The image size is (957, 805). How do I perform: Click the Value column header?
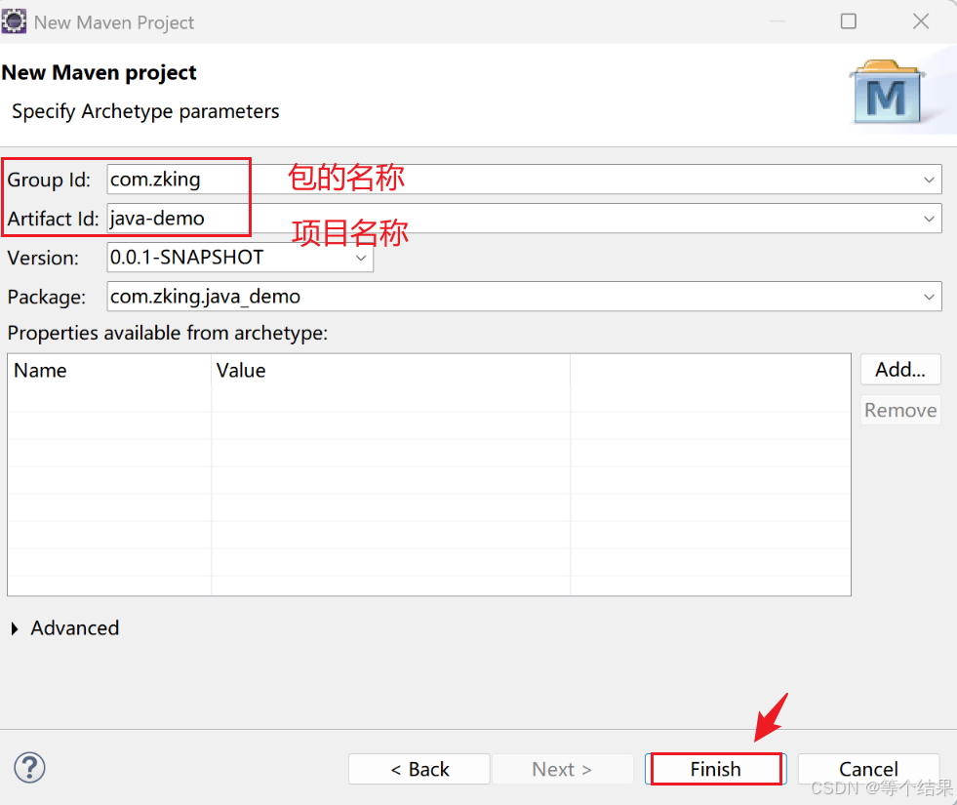[x=390, y=371]
